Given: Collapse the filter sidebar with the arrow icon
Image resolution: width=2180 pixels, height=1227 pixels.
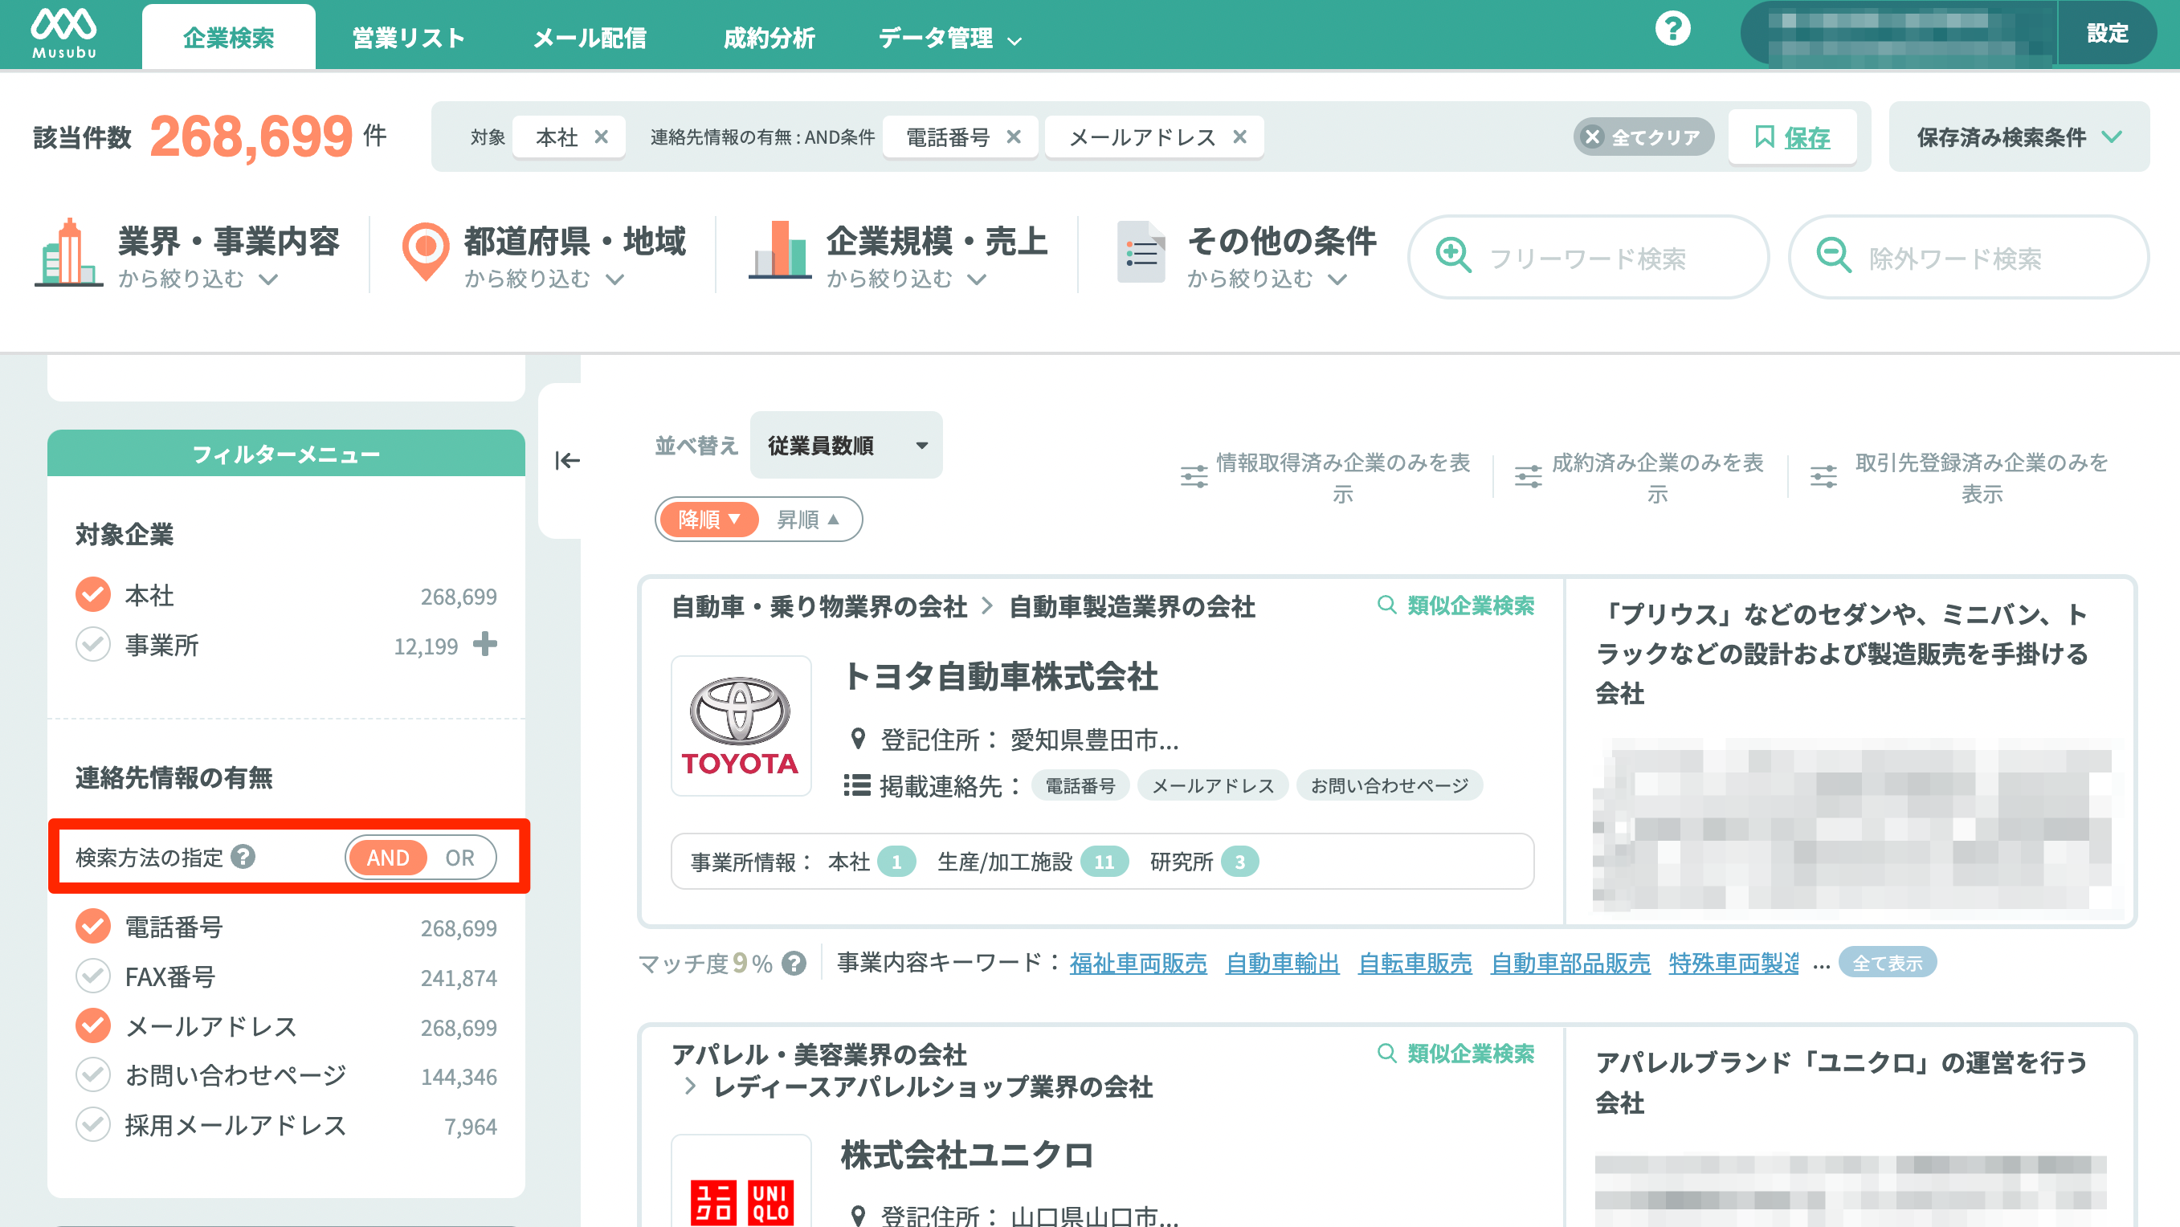Looking at the screenshot, I should tap(567, 460).
